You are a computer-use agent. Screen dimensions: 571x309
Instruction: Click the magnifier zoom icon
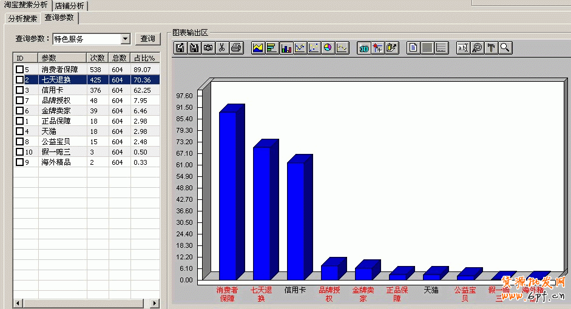coord(504,48)
